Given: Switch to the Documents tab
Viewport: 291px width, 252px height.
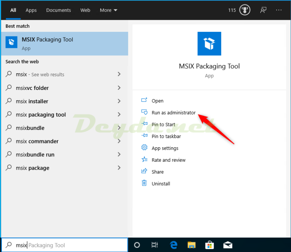Looking at the screenshot, I should click(x=58, y=10).
